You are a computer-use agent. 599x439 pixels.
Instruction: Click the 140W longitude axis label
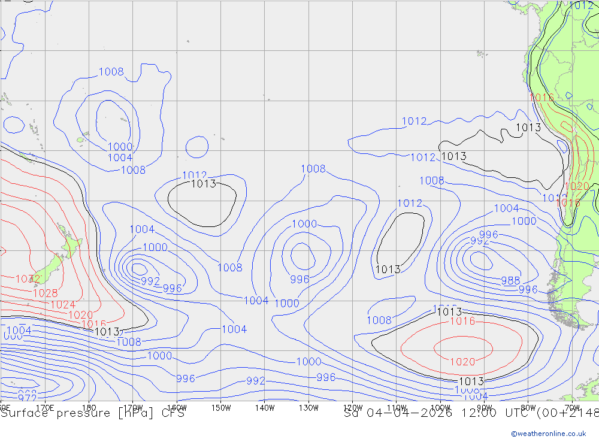tap(265, 408)
